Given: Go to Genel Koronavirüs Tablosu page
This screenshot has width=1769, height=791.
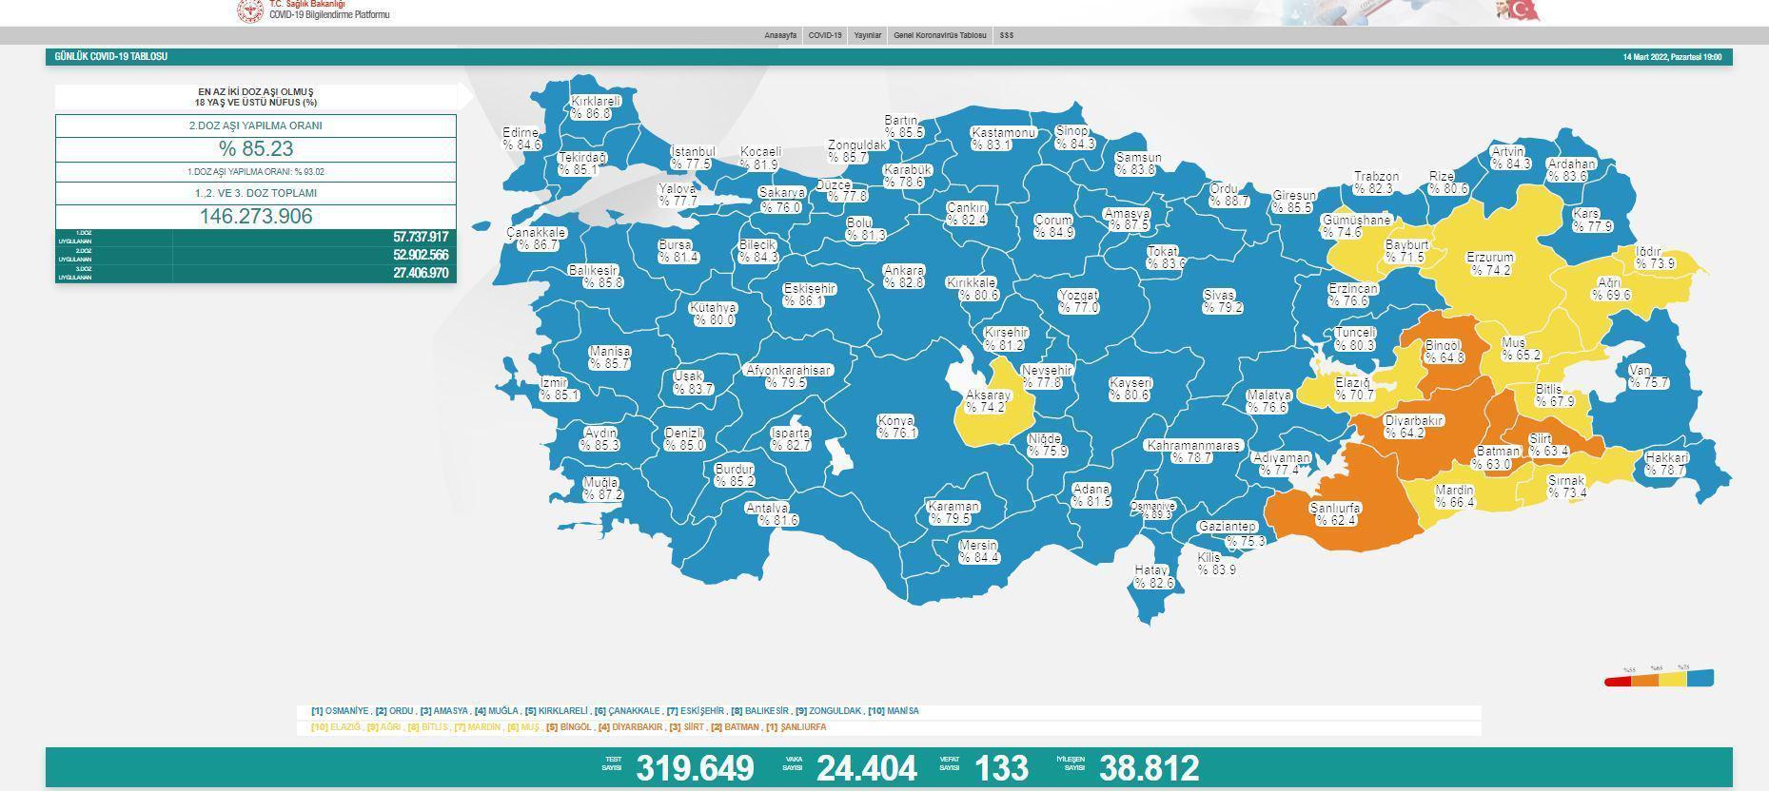Looking at the screenshot, I should pos(940,35).
